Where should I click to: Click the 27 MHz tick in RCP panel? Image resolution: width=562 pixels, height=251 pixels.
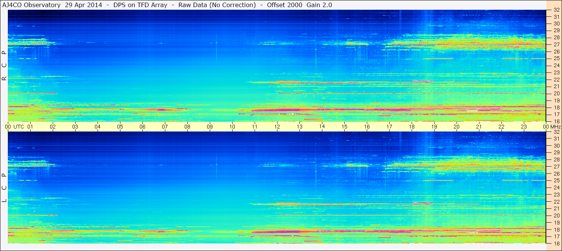(x=556, y=44)
